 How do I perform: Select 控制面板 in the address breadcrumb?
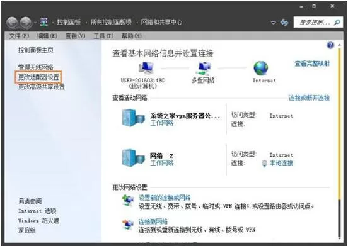click(69, 22)
